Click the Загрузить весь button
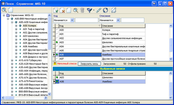Screen dimensions: 174x105 pos(89,64)
